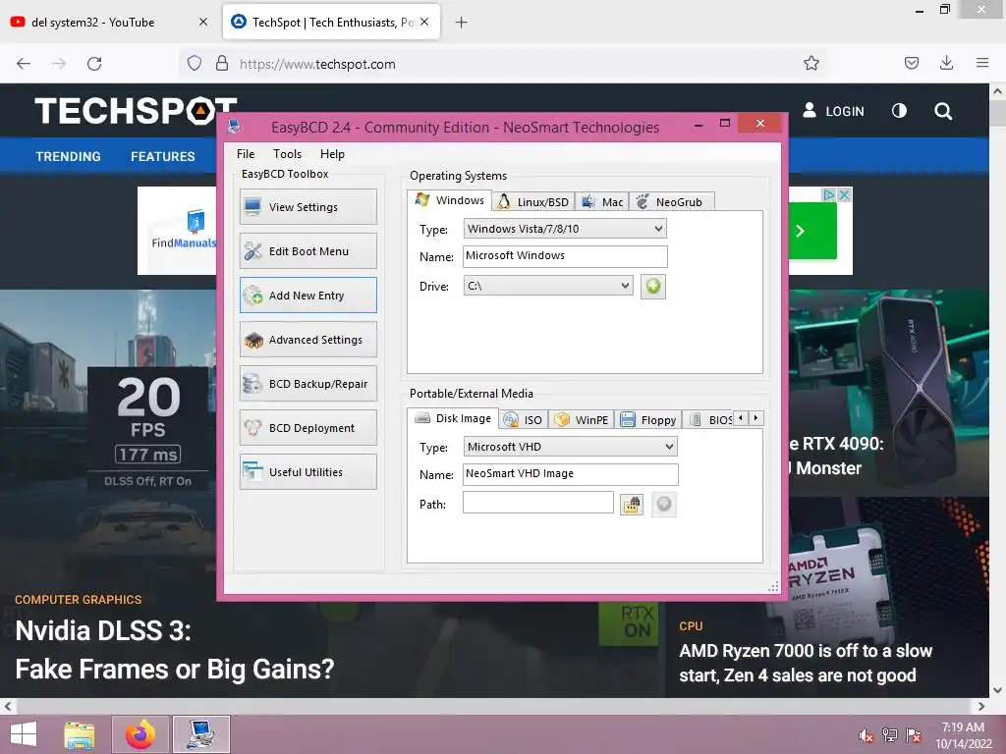Click the muted volume tray icon
Screen dimensions: 1006x754
pos(866,735)
